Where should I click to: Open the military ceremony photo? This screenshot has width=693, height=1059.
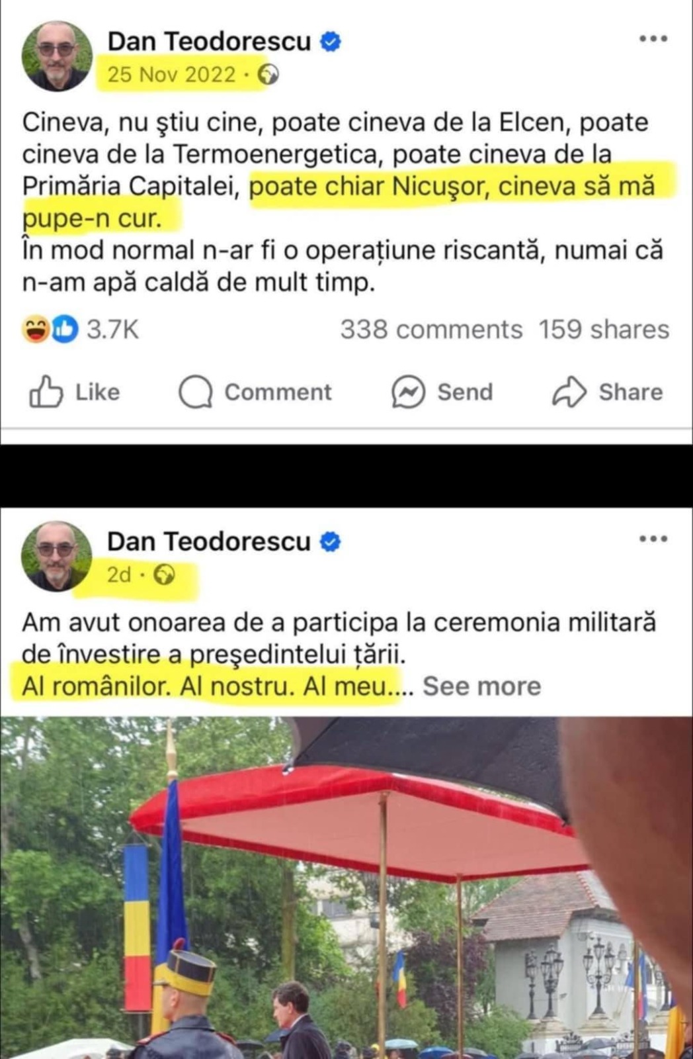point(346,888)
